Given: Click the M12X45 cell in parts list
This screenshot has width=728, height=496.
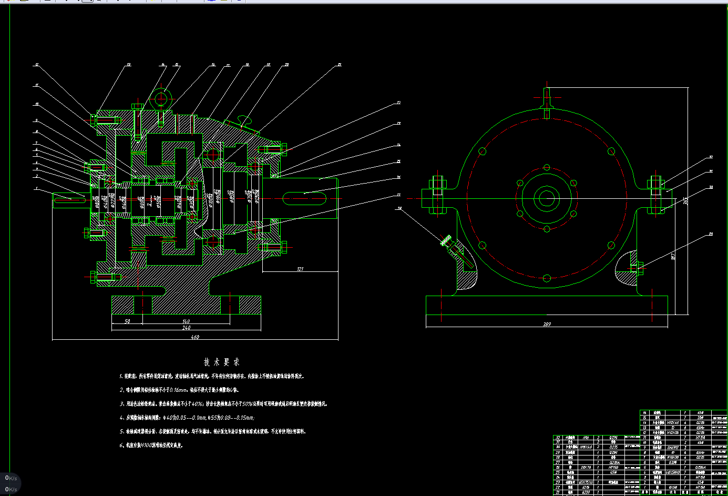Looking at the screenshot, I should 673,422.
